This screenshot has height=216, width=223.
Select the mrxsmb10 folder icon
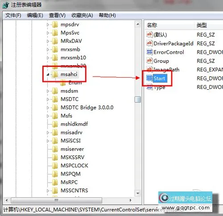click(55, 58)
